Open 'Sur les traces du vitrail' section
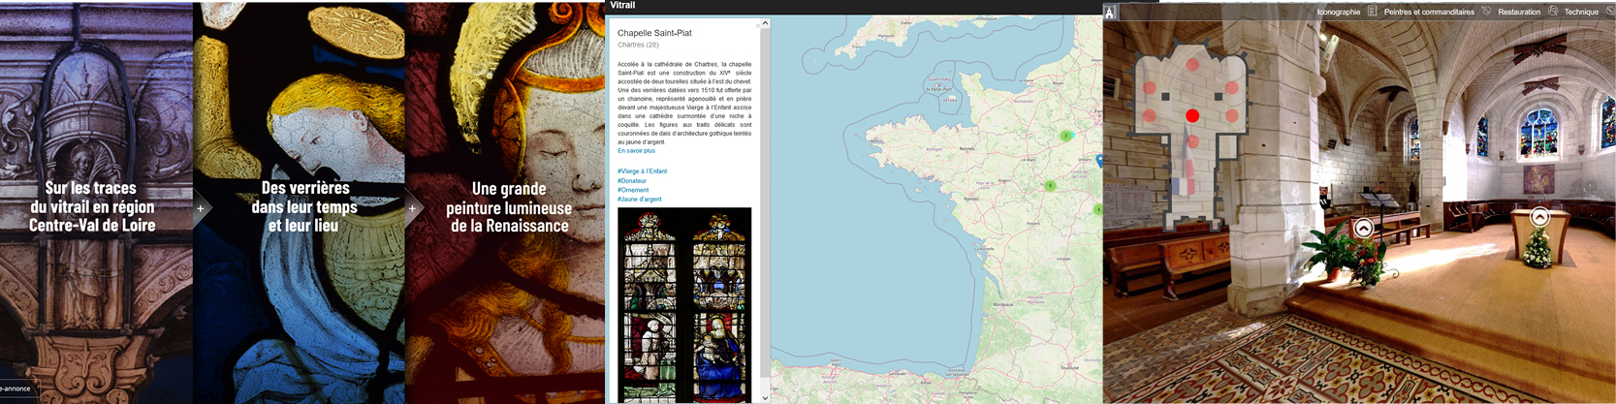The image size is (1616, 404). point(92,206)
